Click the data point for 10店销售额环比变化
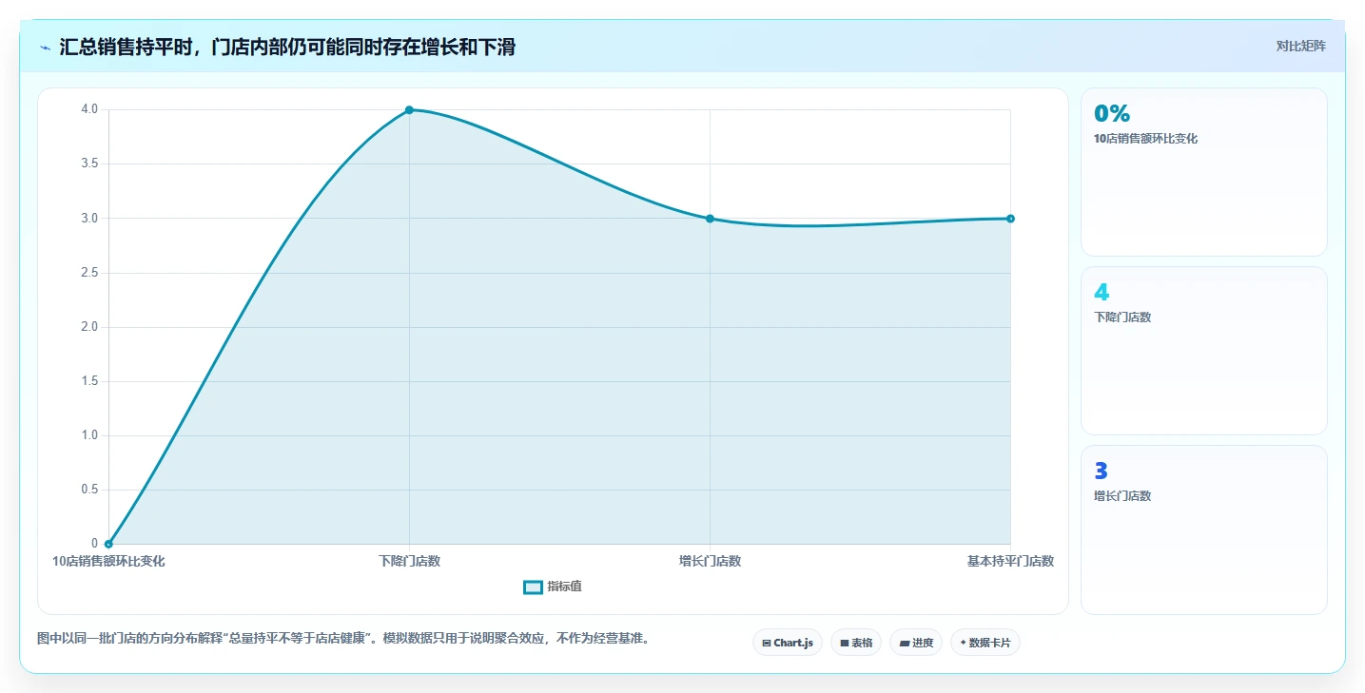The image size is (1365, 693). point(108,544)
